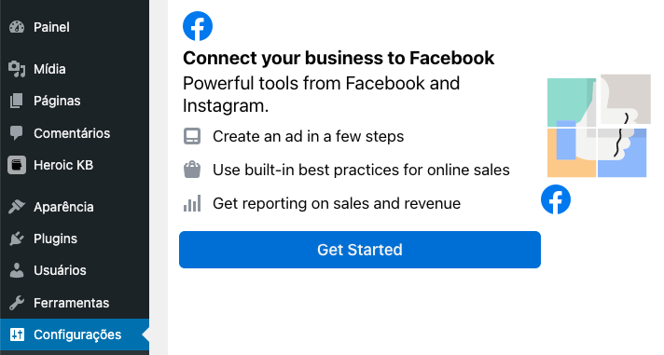Screen dimensions: 664x355
Task: Click the bar chart reporting icon
Action: tap(192, 203)
